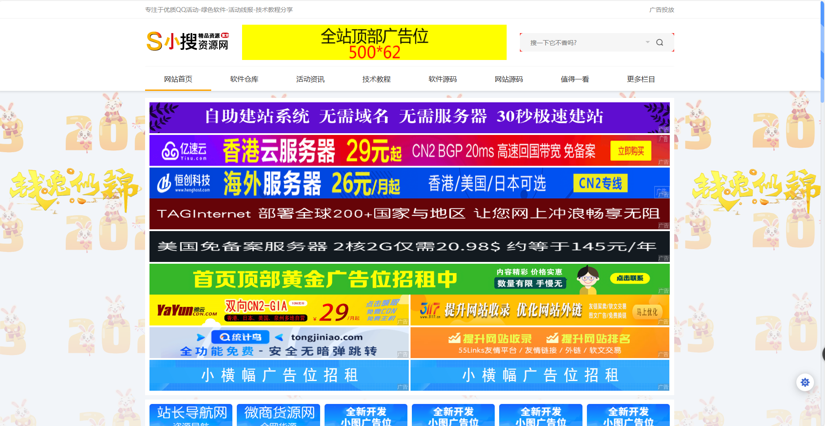Open the settings gear at bottom right
825x426 pixels.
click(x=806, y=382)
